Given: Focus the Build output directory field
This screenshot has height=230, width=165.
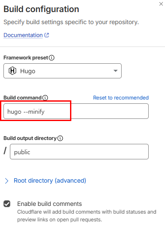Looking at the screenshot, I should click(x=79, y=152).
